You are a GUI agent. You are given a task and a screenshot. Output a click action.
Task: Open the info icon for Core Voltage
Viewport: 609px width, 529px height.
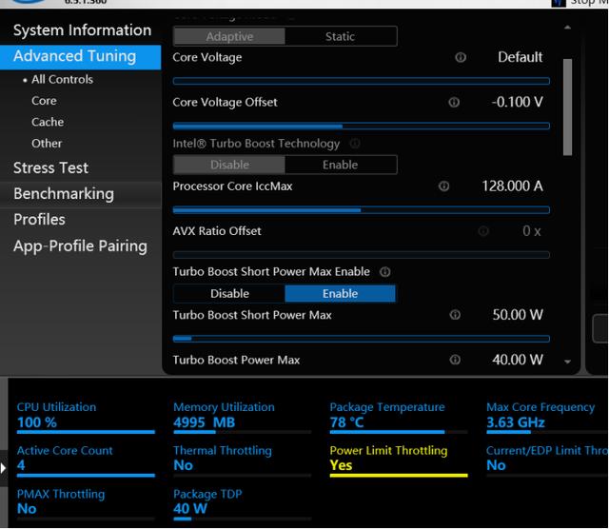461,57
